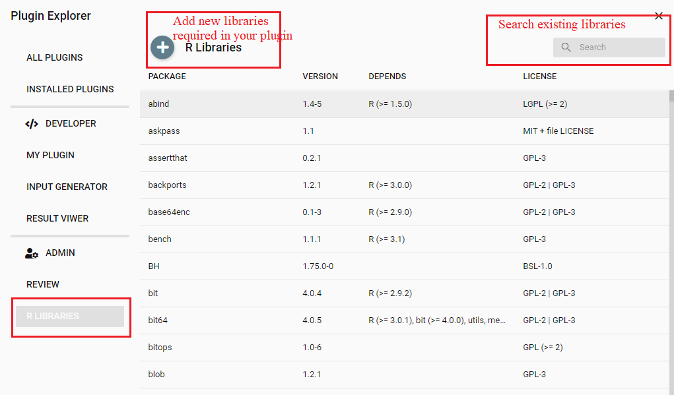Open INSTALLED PLUGINS in the sidebar
Image resolution: width=674 pixels, height=395 pixels.
click(69, 89)
